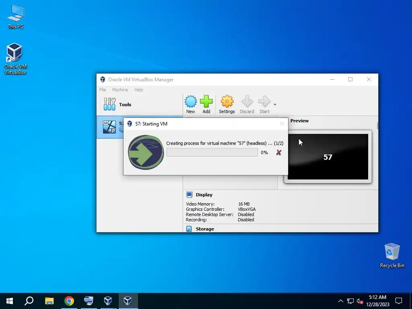Click the Remote Desktop Server Disabled value
Viewport: 412px width, 309px height.
[246, 214]
